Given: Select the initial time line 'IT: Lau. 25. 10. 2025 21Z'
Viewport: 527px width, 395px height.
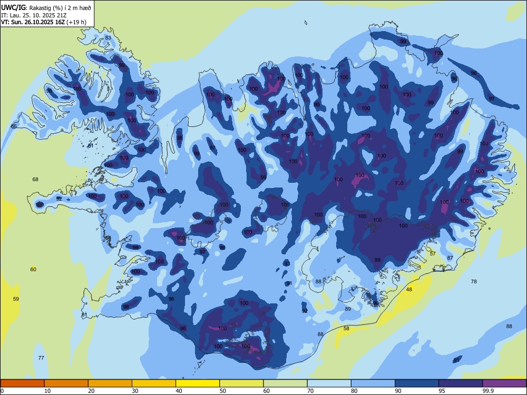Looking at the screenshot, I should [x=33, y=15].
